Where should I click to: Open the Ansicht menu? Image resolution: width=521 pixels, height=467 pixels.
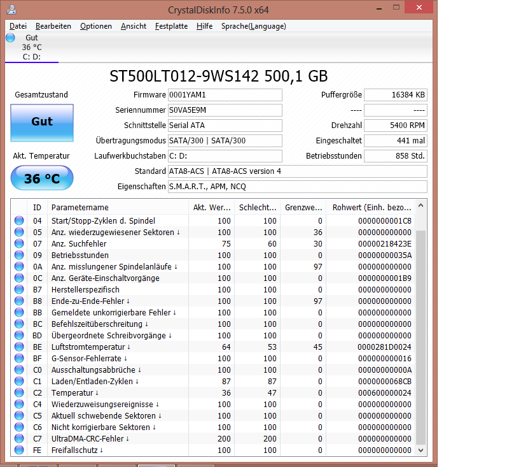[133, 26]
